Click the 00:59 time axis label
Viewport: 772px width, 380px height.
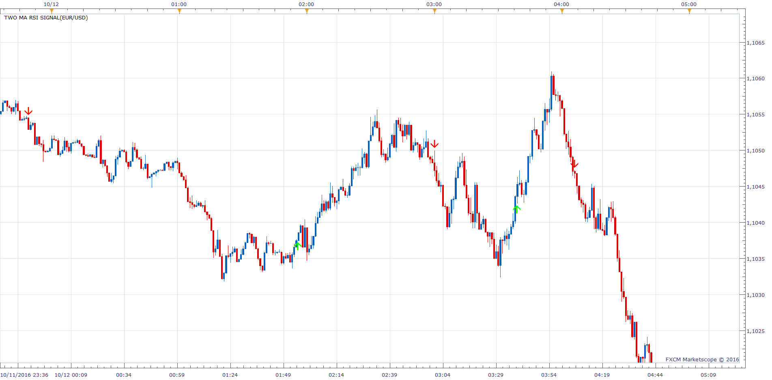pos(177,375)
